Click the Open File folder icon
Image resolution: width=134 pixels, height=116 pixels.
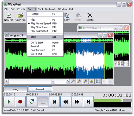[x=21, y=15]
